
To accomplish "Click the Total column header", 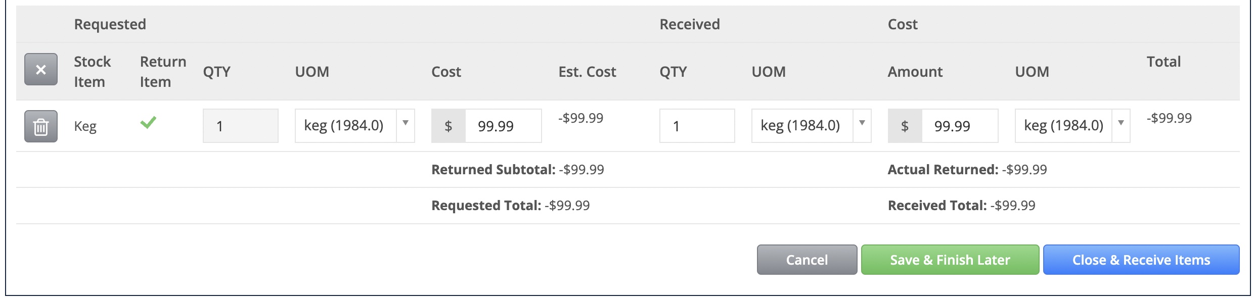I will 1163,62.
